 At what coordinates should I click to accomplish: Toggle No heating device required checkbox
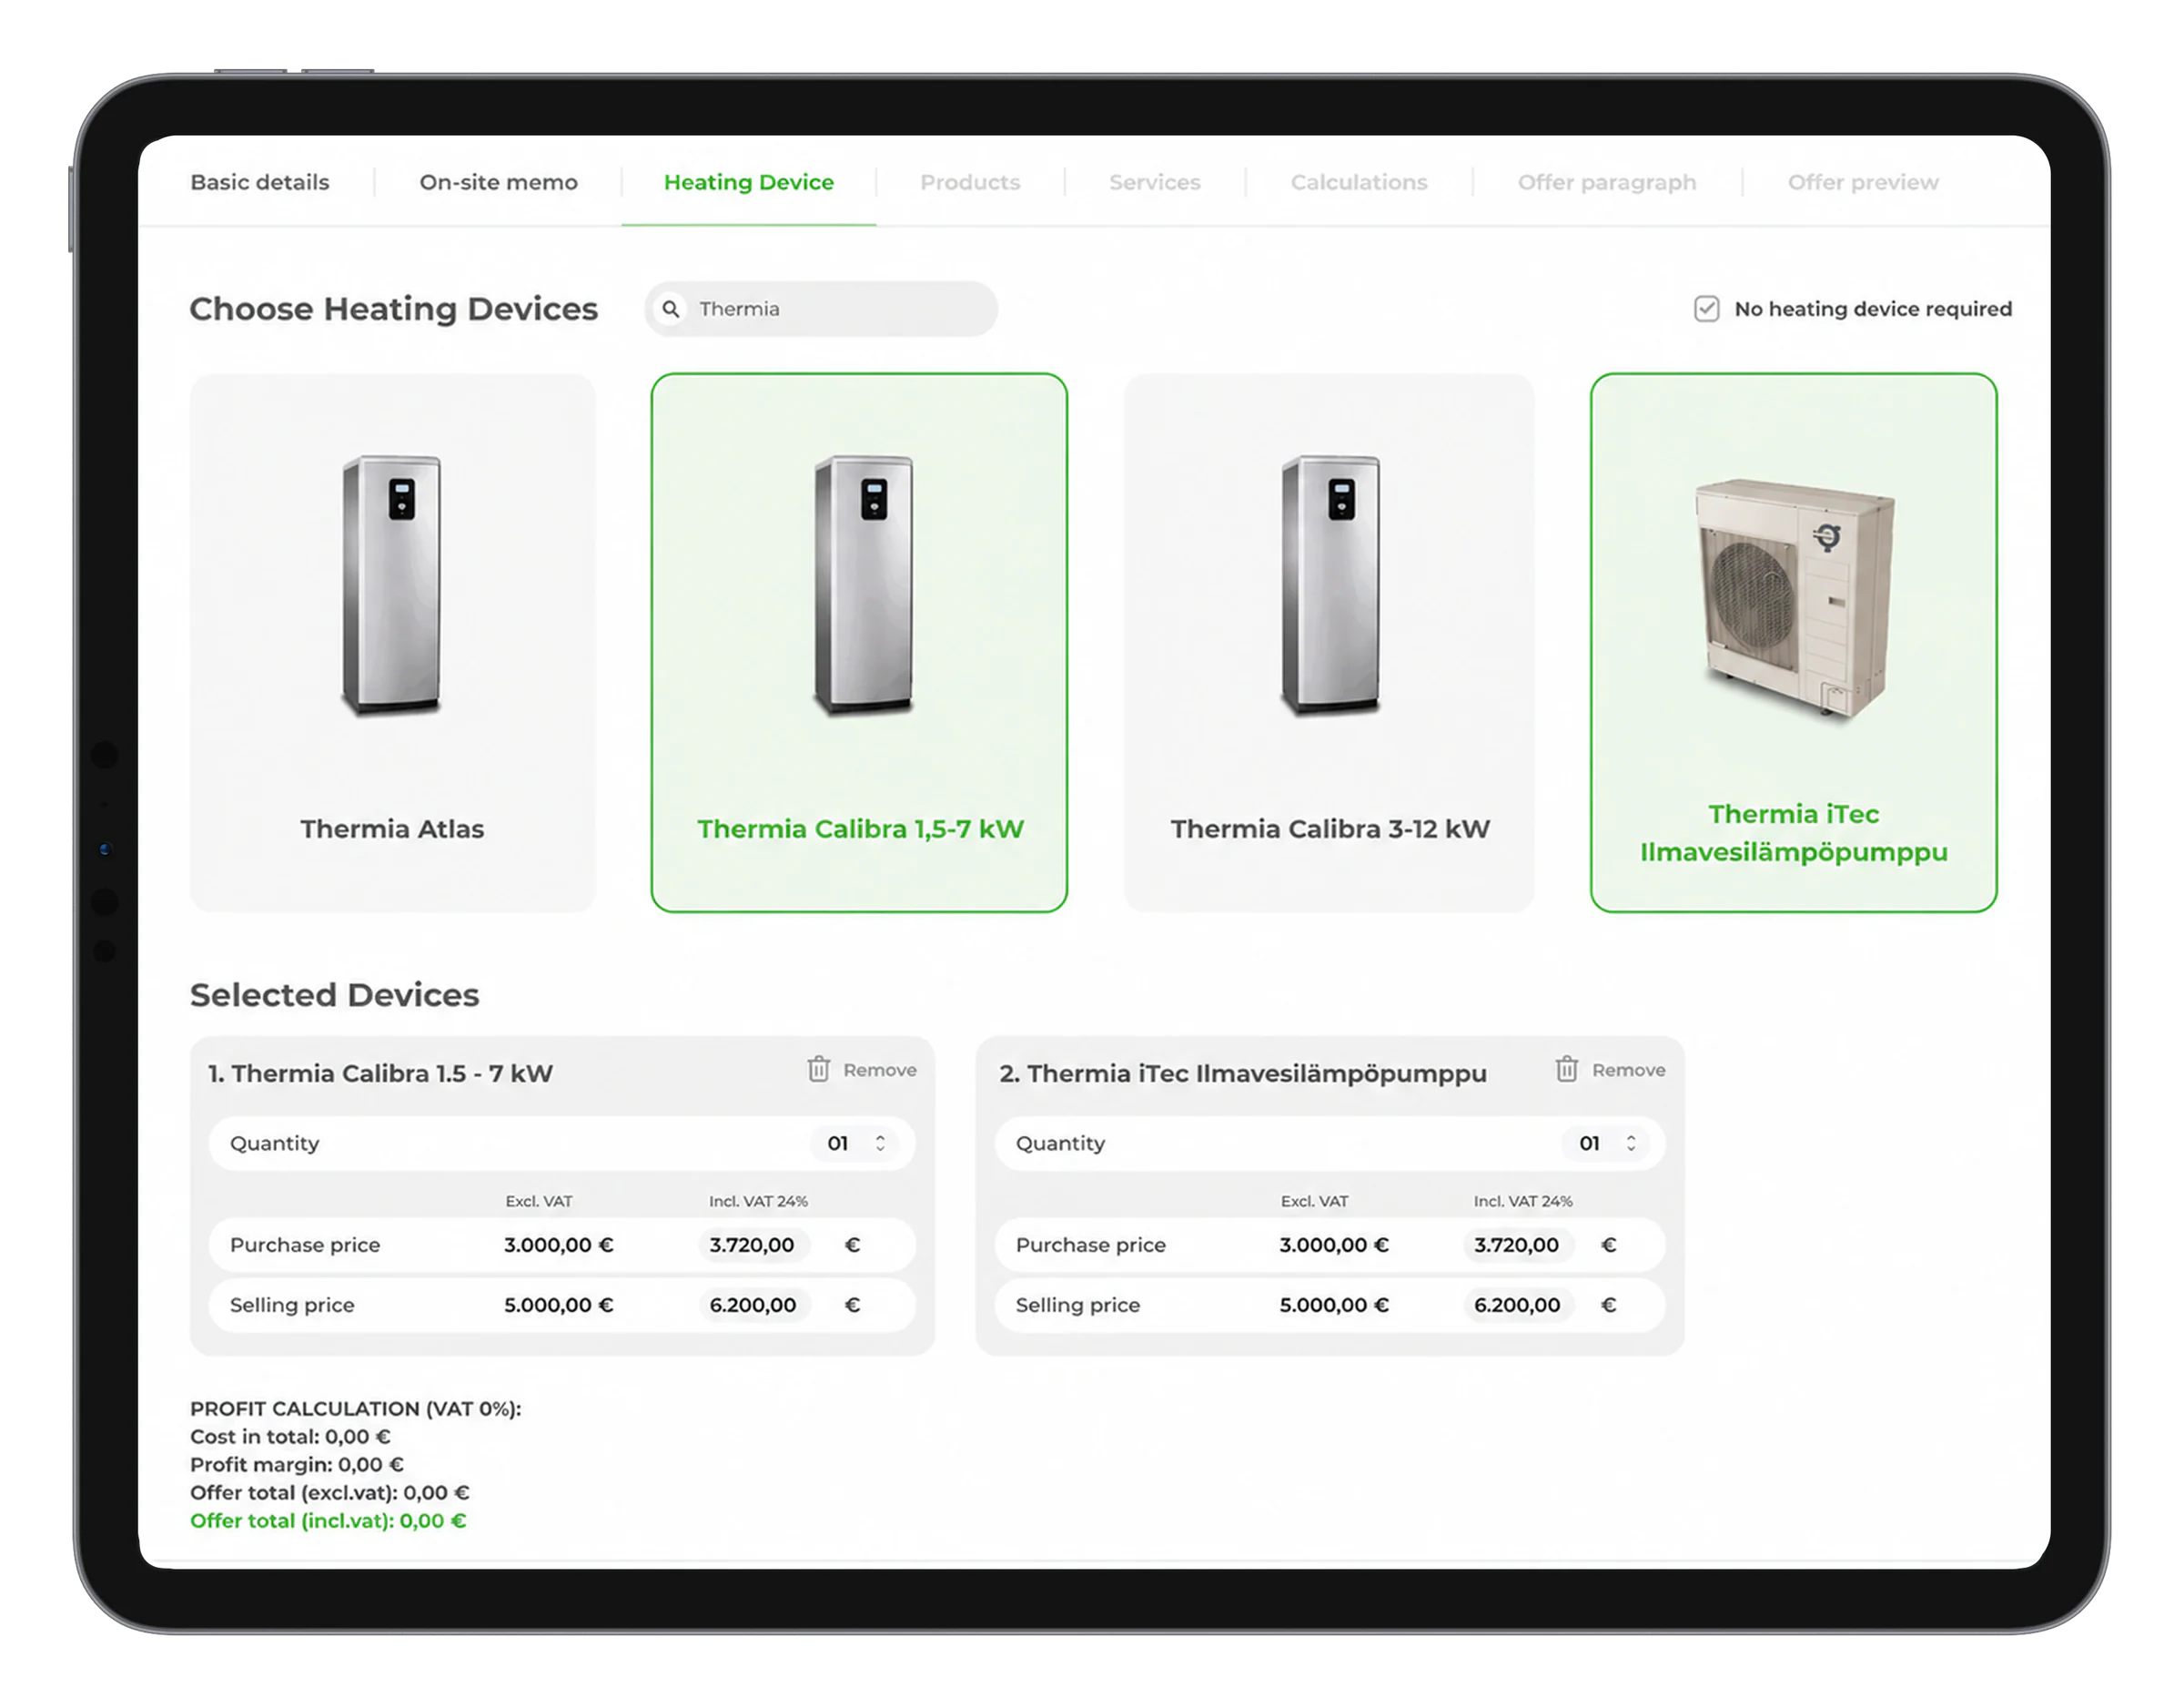point(1706,308)
